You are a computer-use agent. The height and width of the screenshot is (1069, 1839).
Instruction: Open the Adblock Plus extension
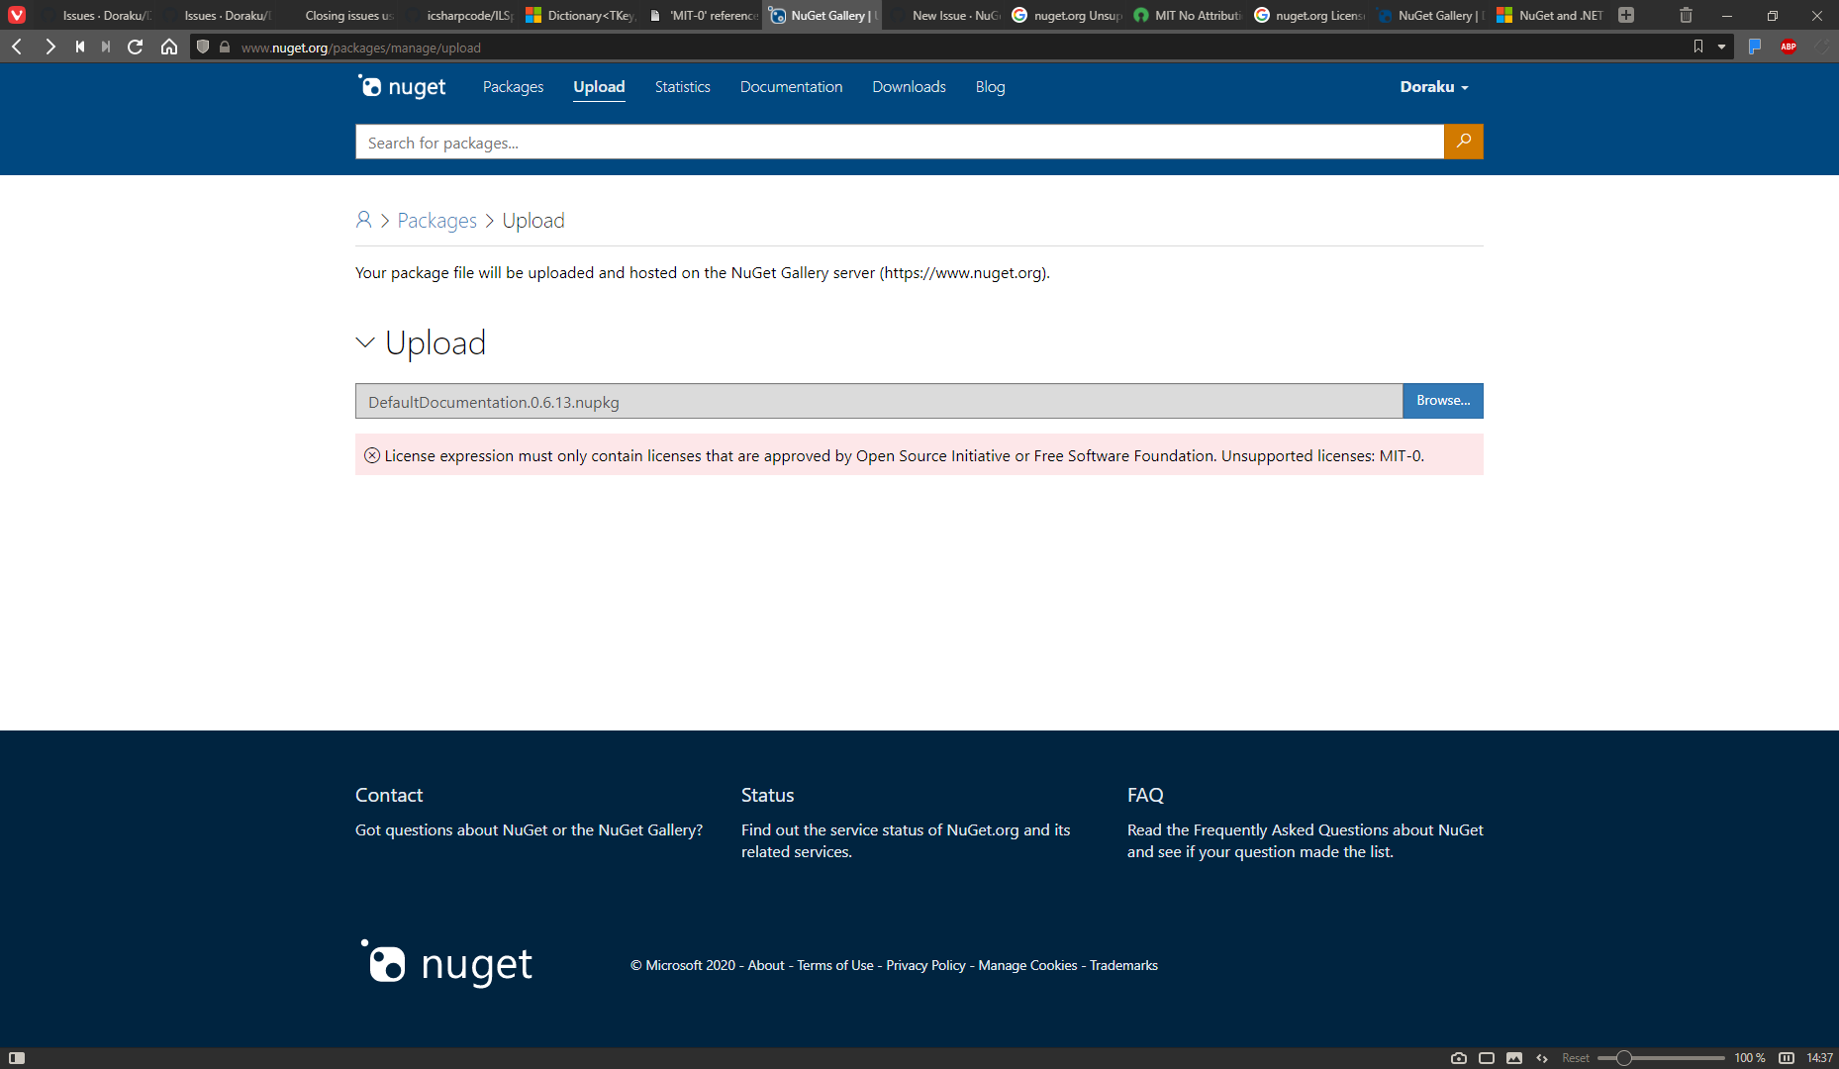click(x=1789, y=47)
